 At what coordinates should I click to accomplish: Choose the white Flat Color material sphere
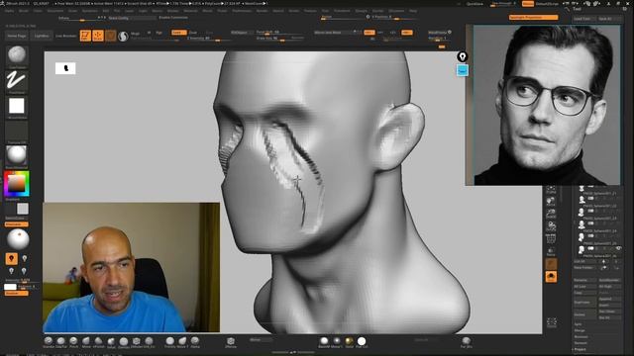[362, 341]
